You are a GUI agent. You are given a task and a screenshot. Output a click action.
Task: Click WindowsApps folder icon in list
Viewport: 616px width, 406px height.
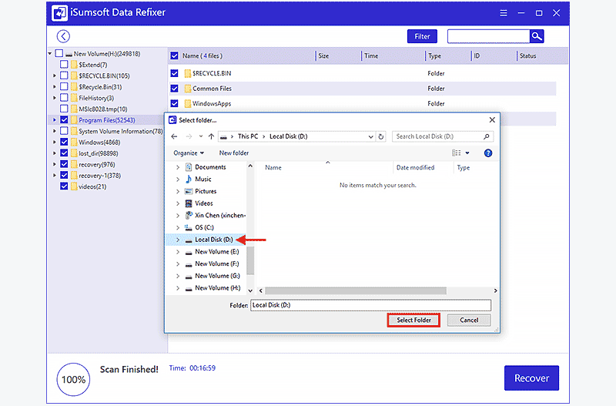coord(188,103)
